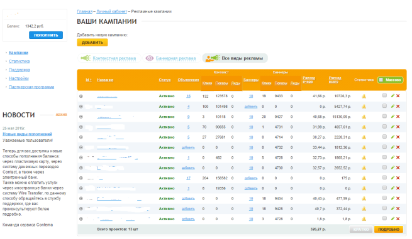
Task: Click round icon left of the 482-shows campaign
Action: tap(81, 157)
